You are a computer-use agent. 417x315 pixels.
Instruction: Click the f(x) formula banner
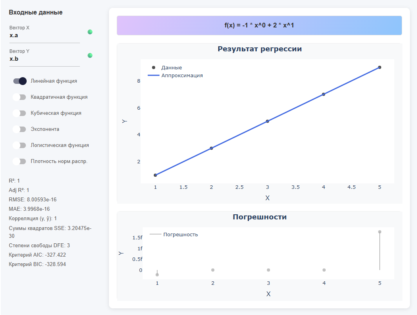pos(259,25)
